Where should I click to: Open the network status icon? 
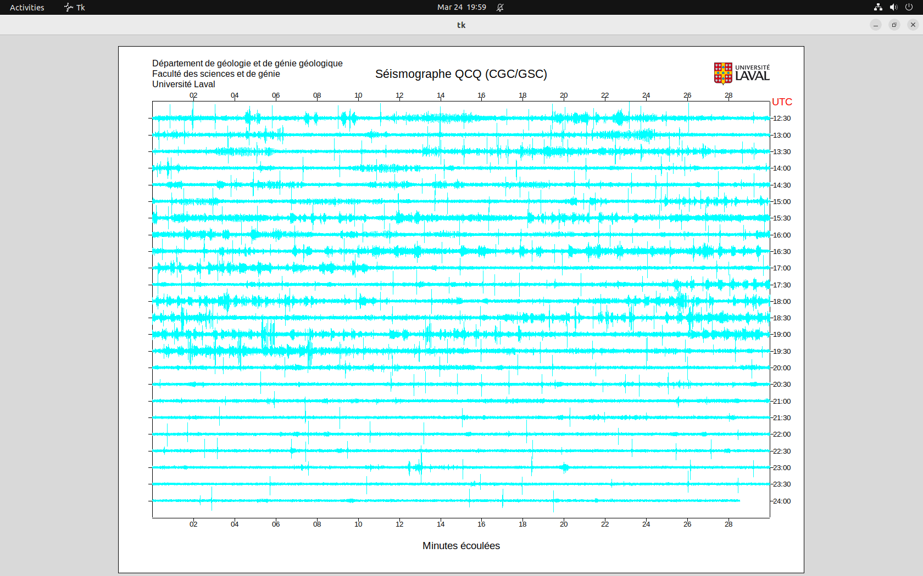click(878, 7)
